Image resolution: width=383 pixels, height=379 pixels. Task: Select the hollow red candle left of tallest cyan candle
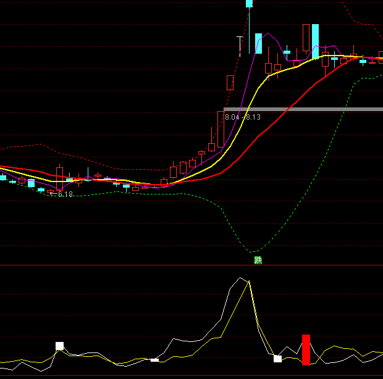point(306,38)
